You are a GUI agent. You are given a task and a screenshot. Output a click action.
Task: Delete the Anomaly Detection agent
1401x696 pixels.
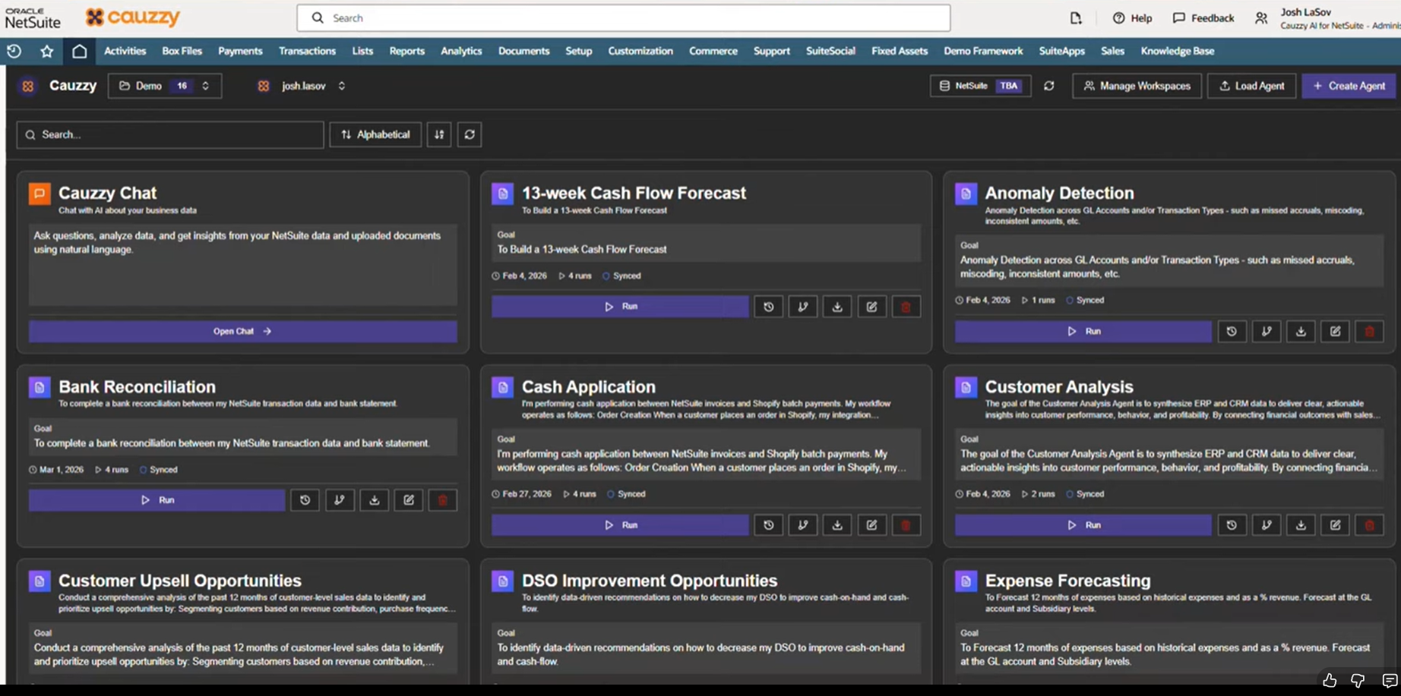1369,332
